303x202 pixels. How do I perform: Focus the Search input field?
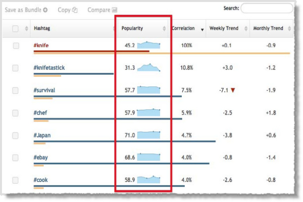[x=267, y=8]
